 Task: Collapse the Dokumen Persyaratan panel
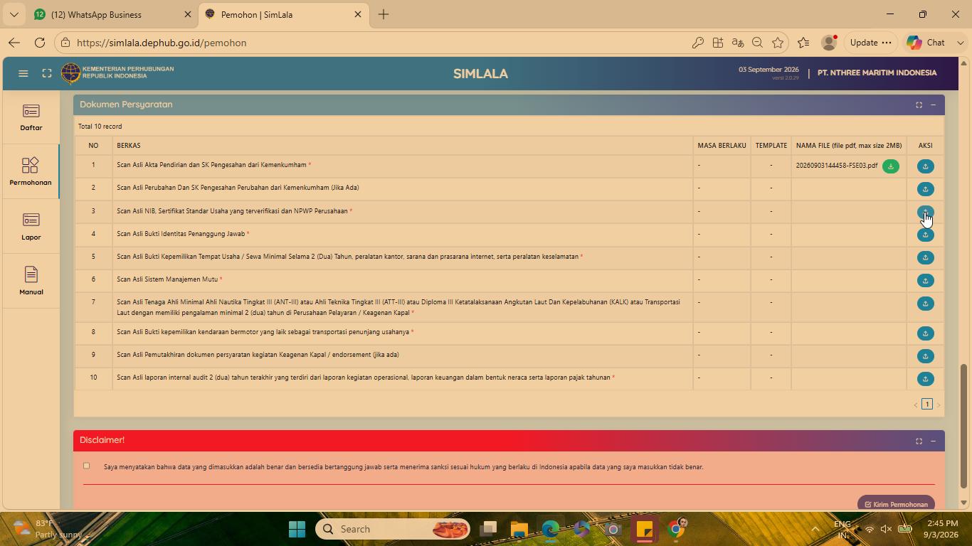(933, 105)
